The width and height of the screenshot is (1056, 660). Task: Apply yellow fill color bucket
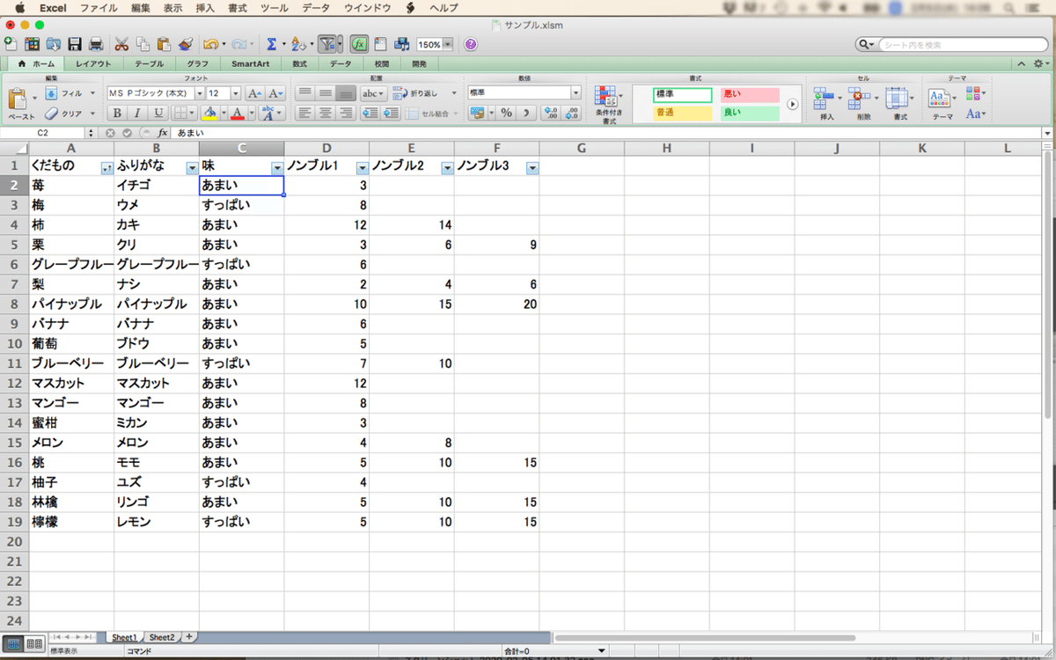[x=209, y=113]
